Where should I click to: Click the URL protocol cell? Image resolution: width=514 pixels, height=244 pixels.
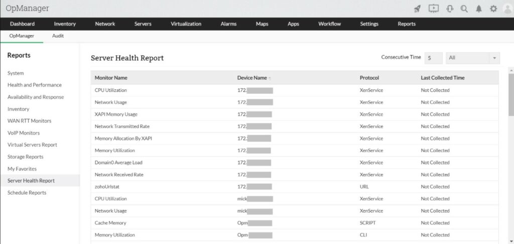pyautogui.click(x=364, y=187)
